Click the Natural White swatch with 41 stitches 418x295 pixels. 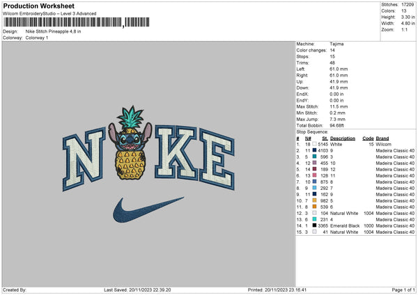click(315, 232)
